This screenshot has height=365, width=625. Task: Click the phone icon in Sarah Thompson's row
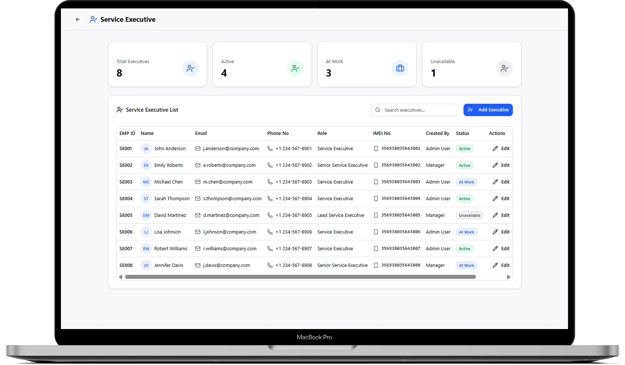tap(270, 199)
